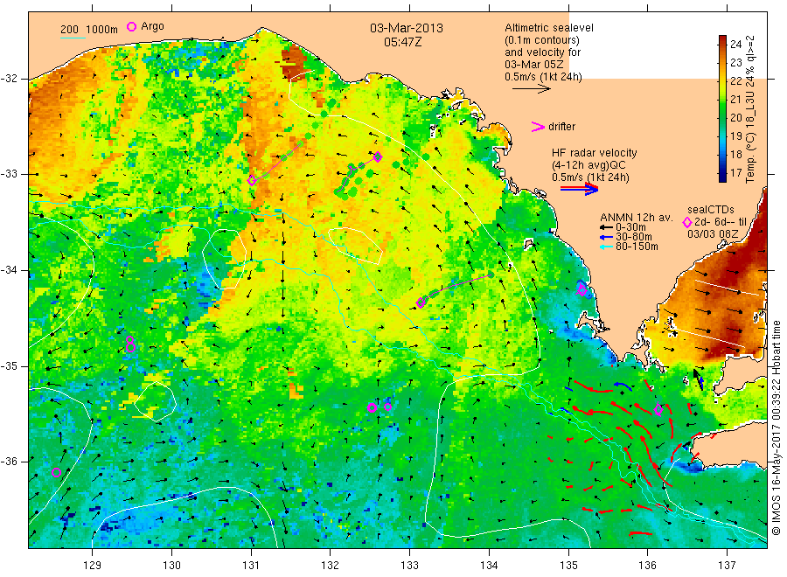The width and height of the screenshot is (787, 577).
Task: Click the longitude axis label '135'
Action: [568, 566]
